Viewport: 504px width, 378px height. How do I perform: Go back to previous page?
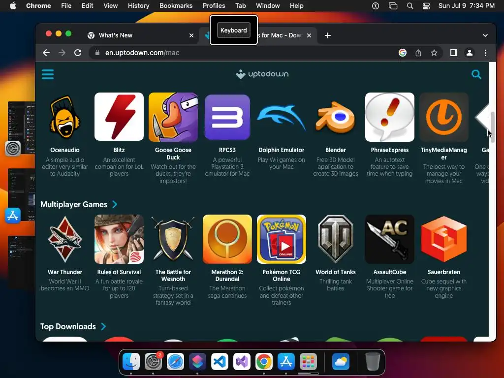click(x=46, y=53)
